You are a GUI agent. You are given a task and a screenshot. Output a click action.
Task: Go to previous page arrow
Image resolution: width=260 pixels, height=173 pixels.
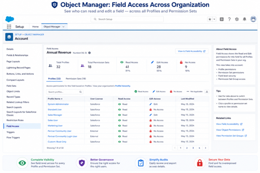pyautogui.click(x=175, y=148)
